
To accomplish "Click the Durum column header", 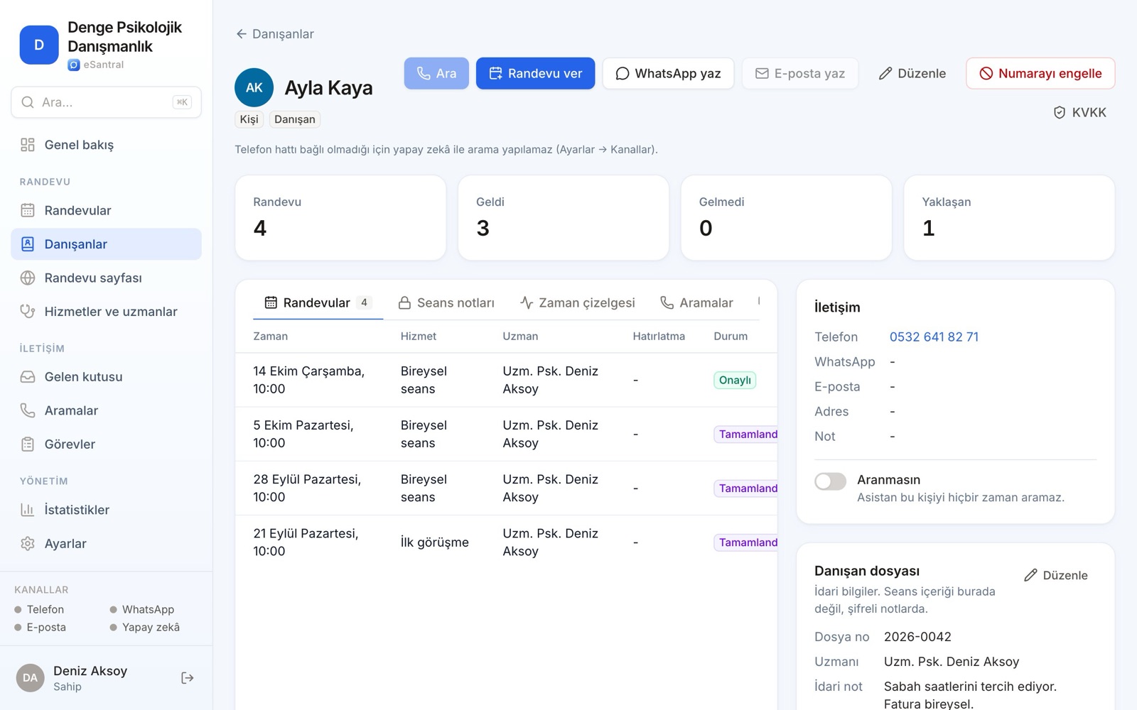I will (731, 337).
